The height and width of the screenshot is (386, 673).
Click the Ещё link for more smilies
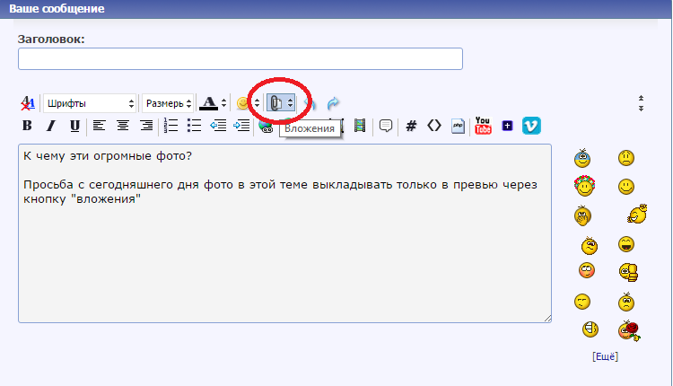[x=605, y=356]
